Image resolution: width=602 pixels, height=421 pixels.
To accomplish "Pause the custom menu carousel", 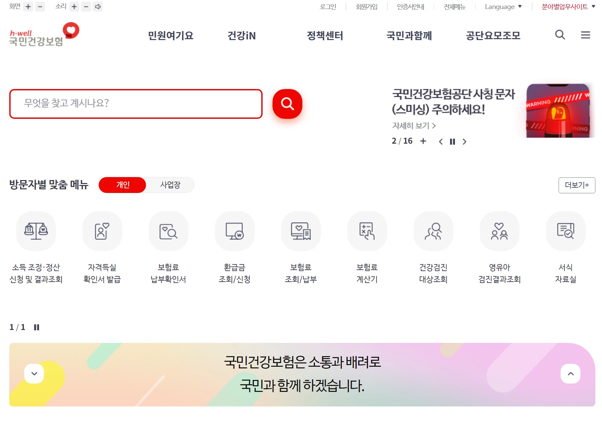I will coord(36,327).
